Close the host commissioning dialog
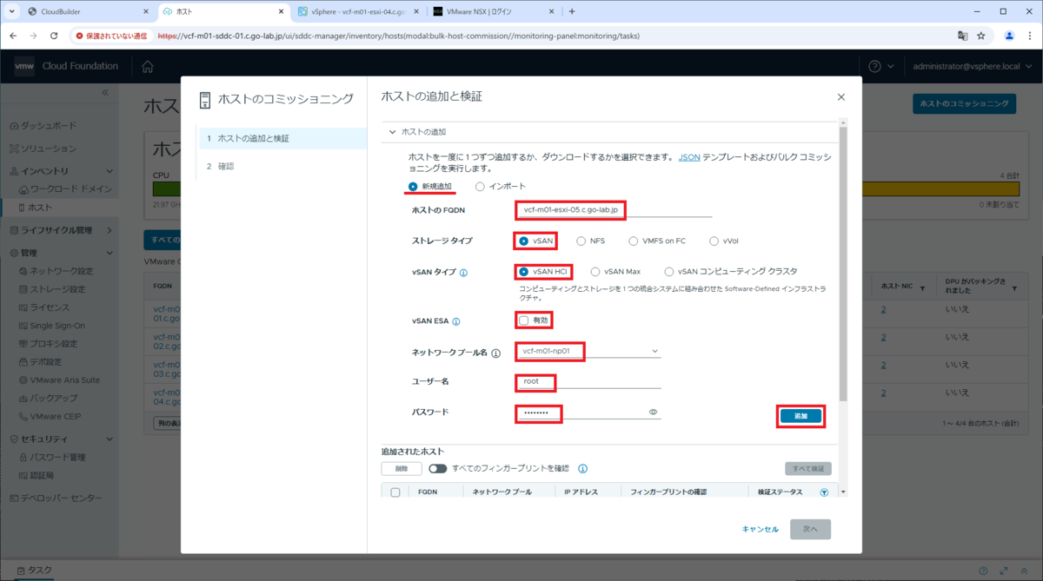 tap(840, 97)
